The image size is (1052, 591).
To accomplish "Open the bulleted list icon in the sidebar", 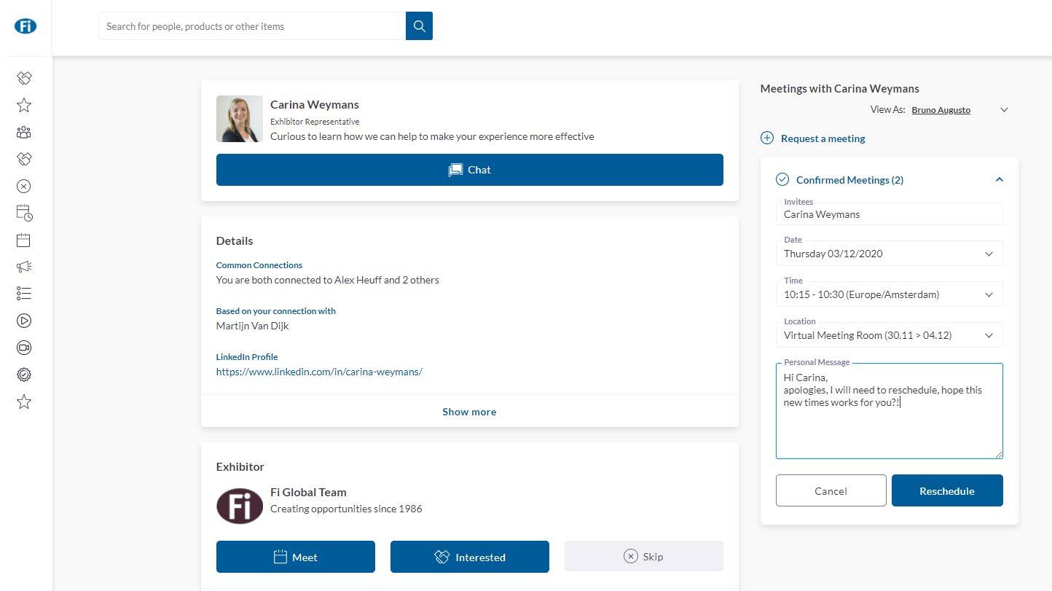I will (24, 294).
